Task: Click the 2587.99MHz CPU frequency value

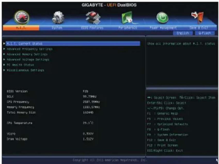Action: [x=91, y=102]
